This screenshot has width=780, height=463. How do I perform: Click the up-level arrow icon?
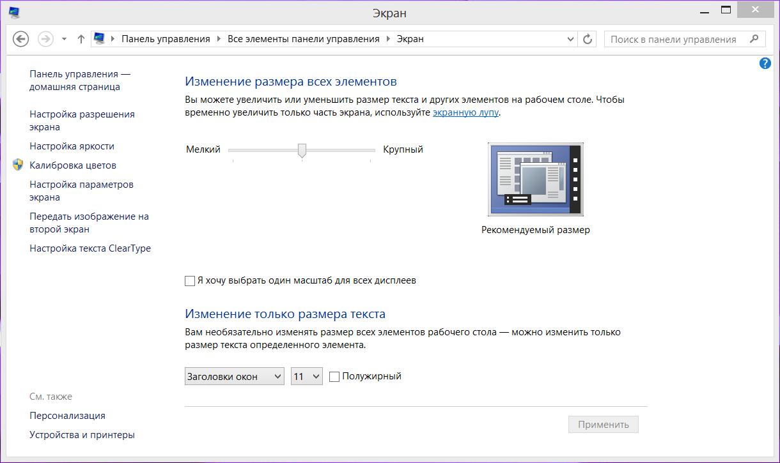tap(81, 39)
